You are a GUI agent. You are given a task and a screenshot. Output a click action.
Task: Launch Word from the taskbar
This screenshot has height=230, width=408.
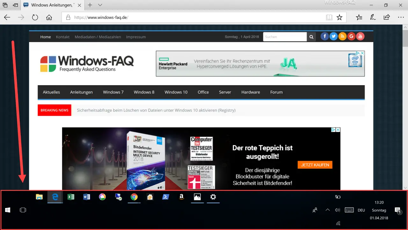[x=86, y=197]
